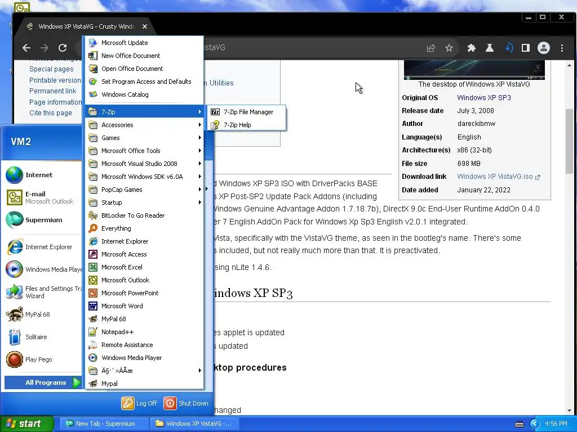Viewport: 577px width, 432px height.
Task: Open browser extensions puzzle icon
Action: click(x=472, y=48)
